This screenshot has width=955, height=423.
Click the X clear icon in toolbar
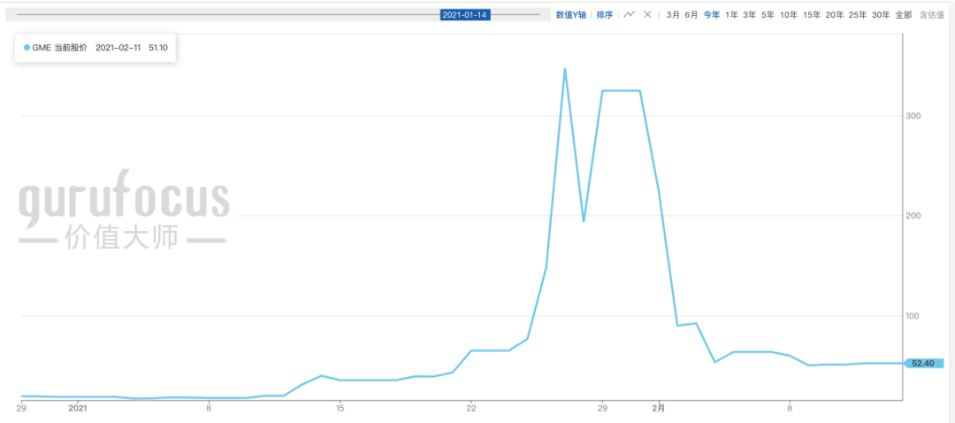tap(647, 14)
